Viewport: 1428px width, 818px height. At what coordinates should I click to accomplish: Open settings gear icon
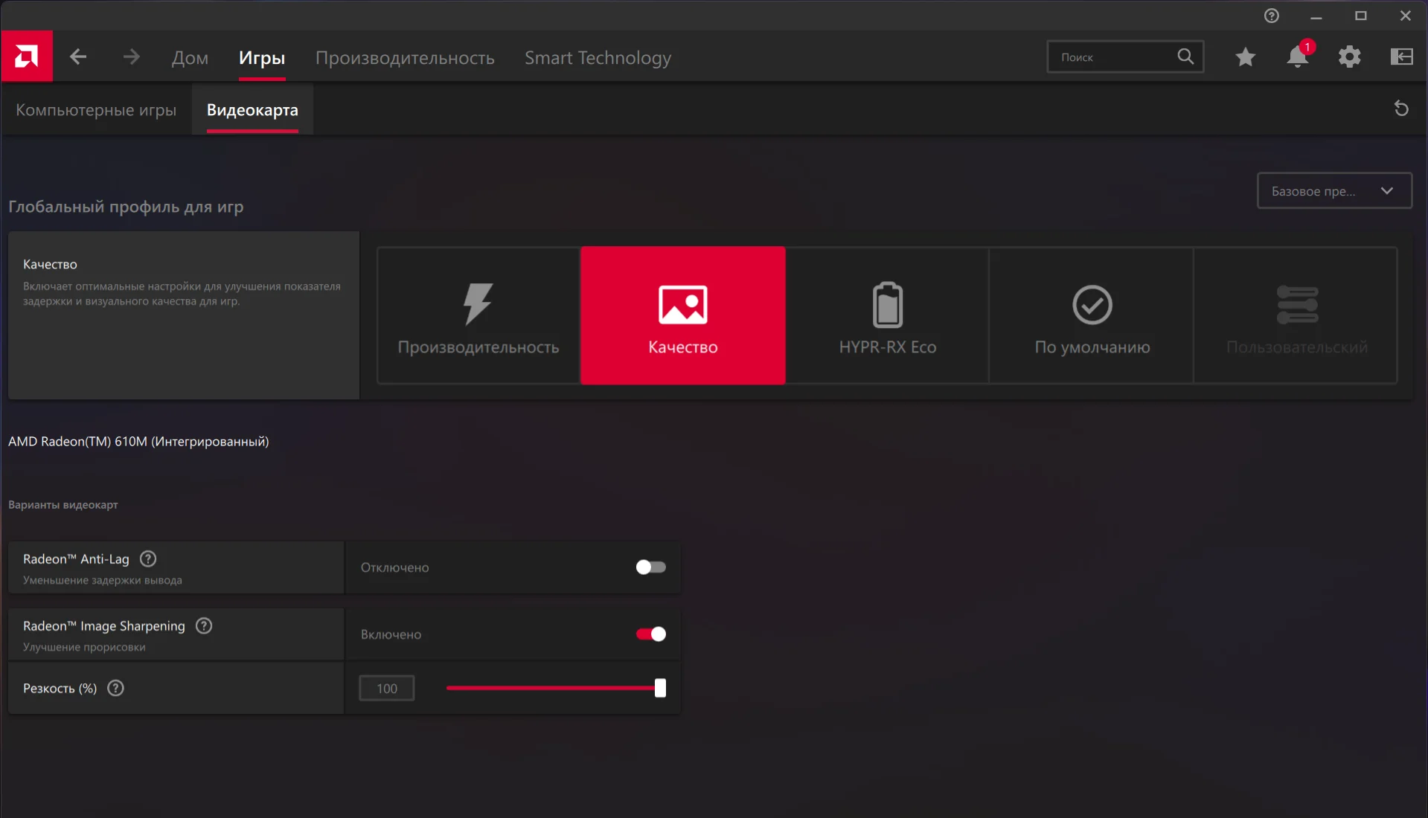pyautogui.click(x=1349, y=57)
